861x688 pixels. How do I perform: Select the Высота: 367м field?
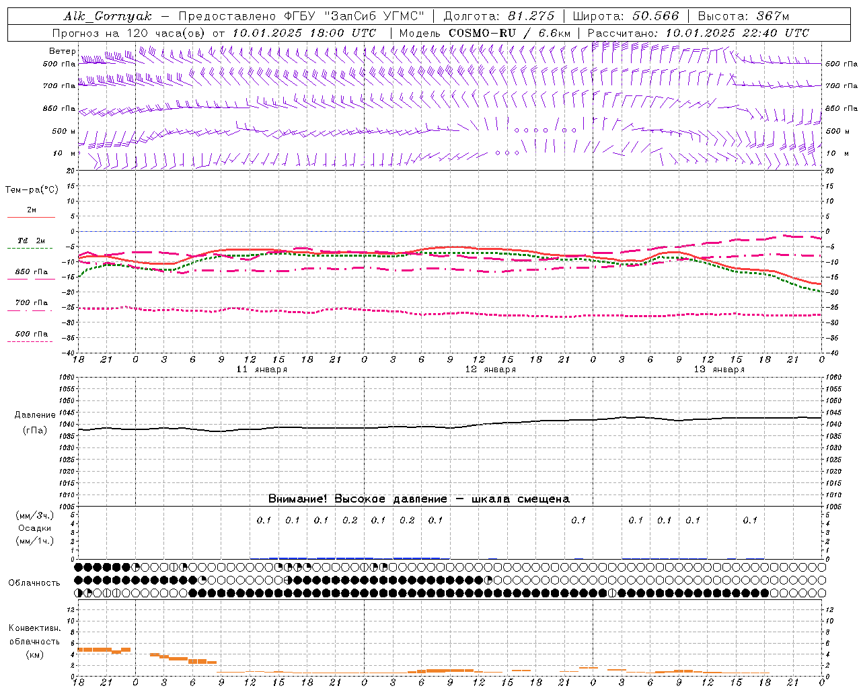click(743, 16)
